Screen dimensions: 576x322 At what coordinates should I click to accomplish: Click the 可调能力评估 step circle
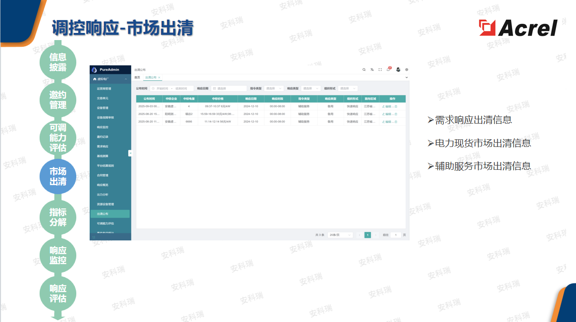[x=58, y=138]
